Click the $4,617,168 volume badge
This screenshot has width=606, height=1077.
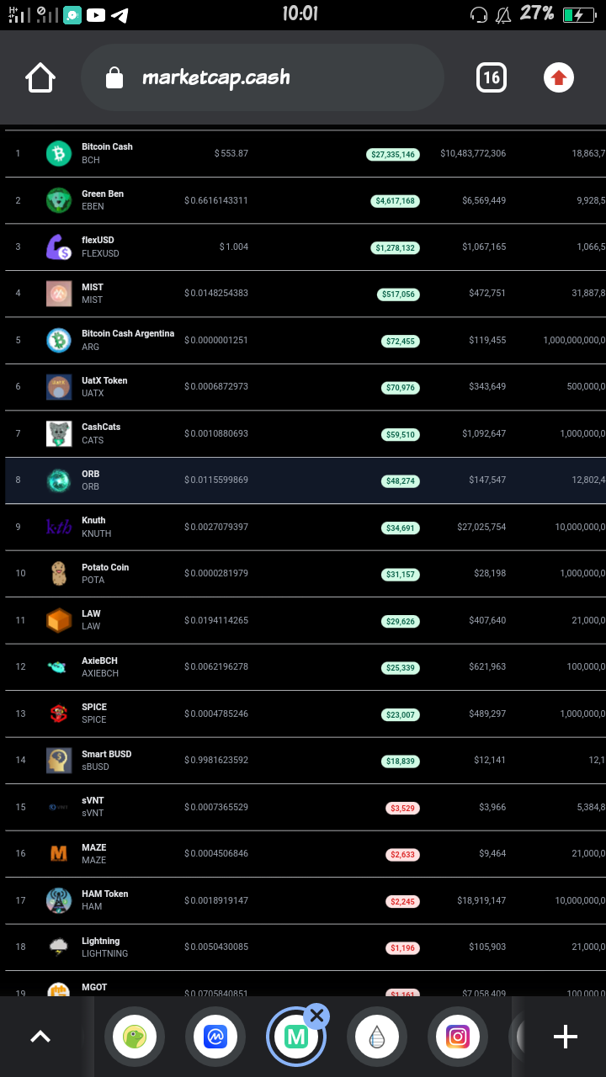(x=396, y=201)
